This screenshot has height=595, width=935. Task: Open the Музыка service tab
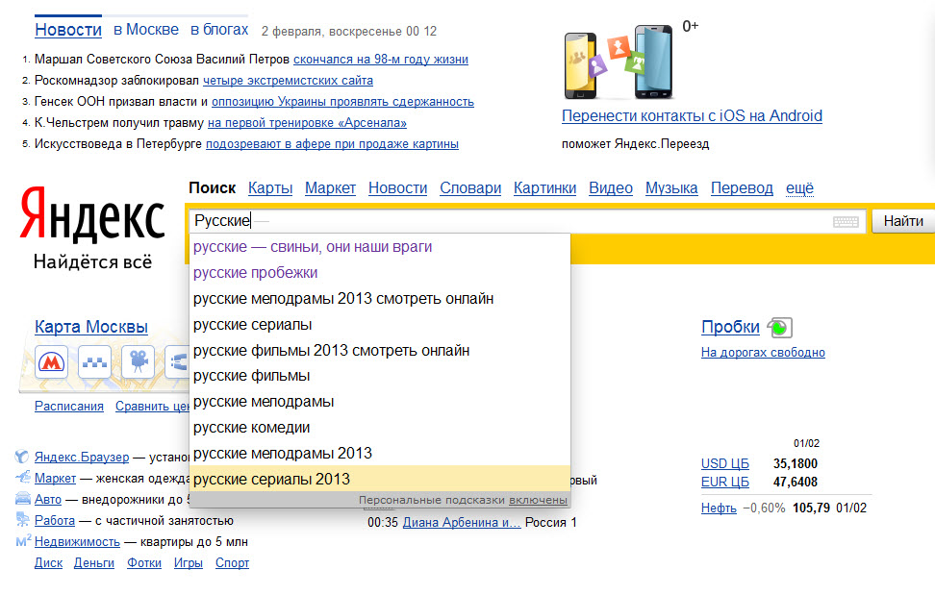(x=671, y=188)
